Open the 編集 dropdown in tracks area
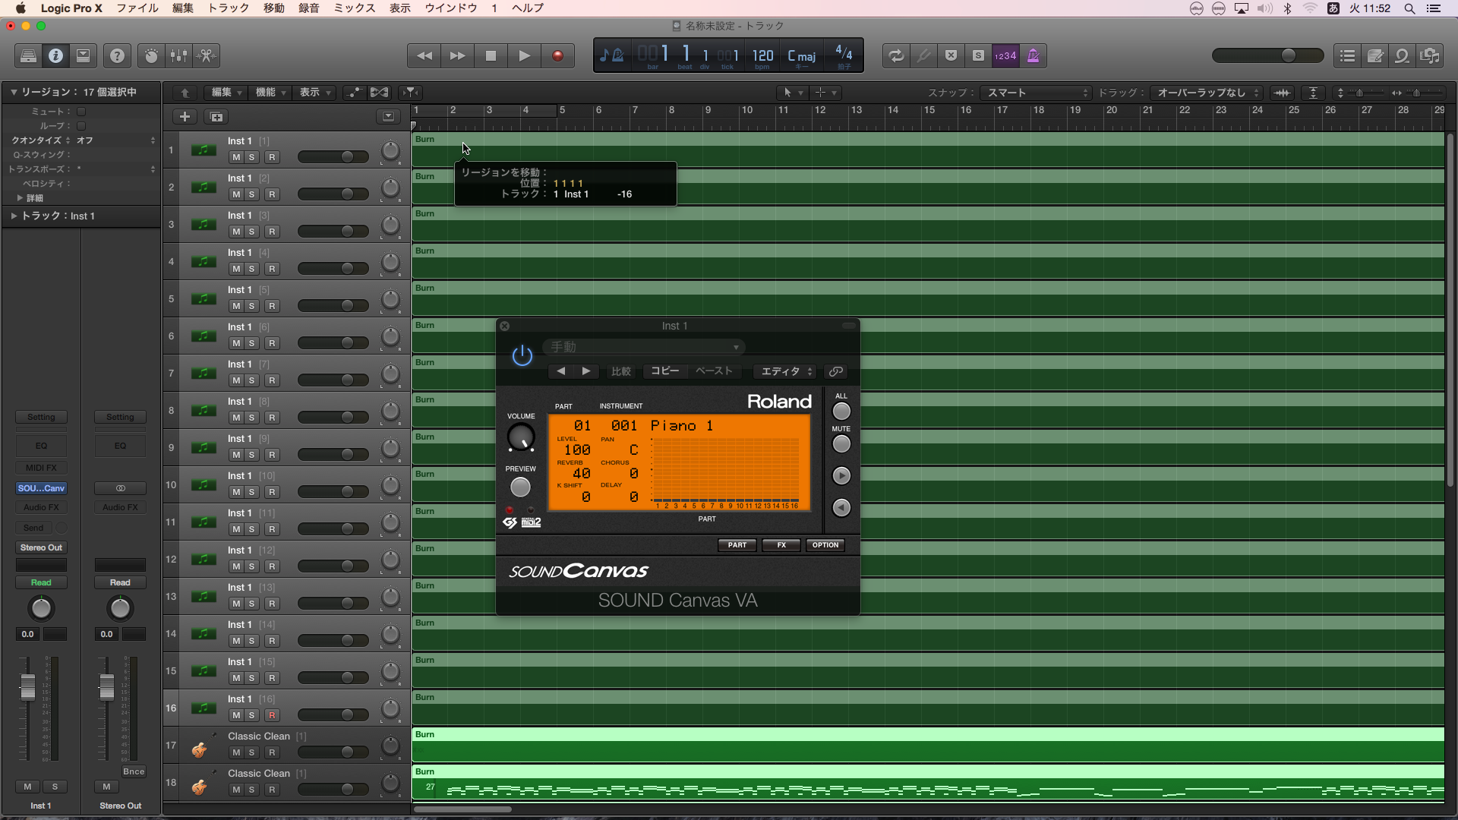1458x820 pixels. pyautogui.click(x=226, y=93)
